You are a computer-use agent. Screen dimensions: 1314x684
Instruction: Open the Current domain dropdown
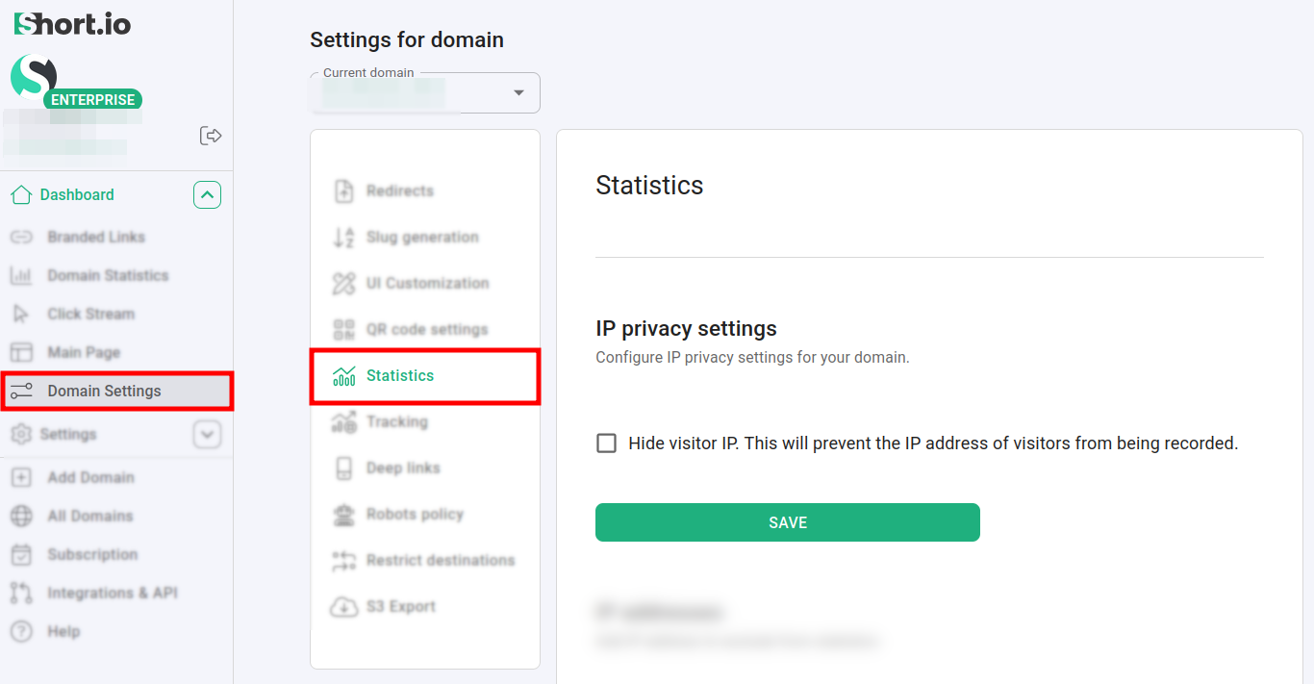click(x=518, y=93)
